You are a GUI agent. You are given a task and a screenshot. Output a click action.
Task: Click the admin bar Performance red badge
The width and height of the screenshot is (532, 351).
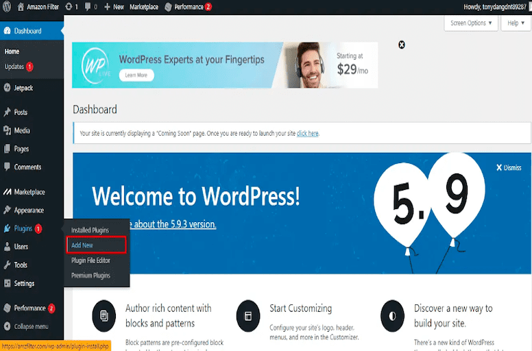[x=208, y=7]
